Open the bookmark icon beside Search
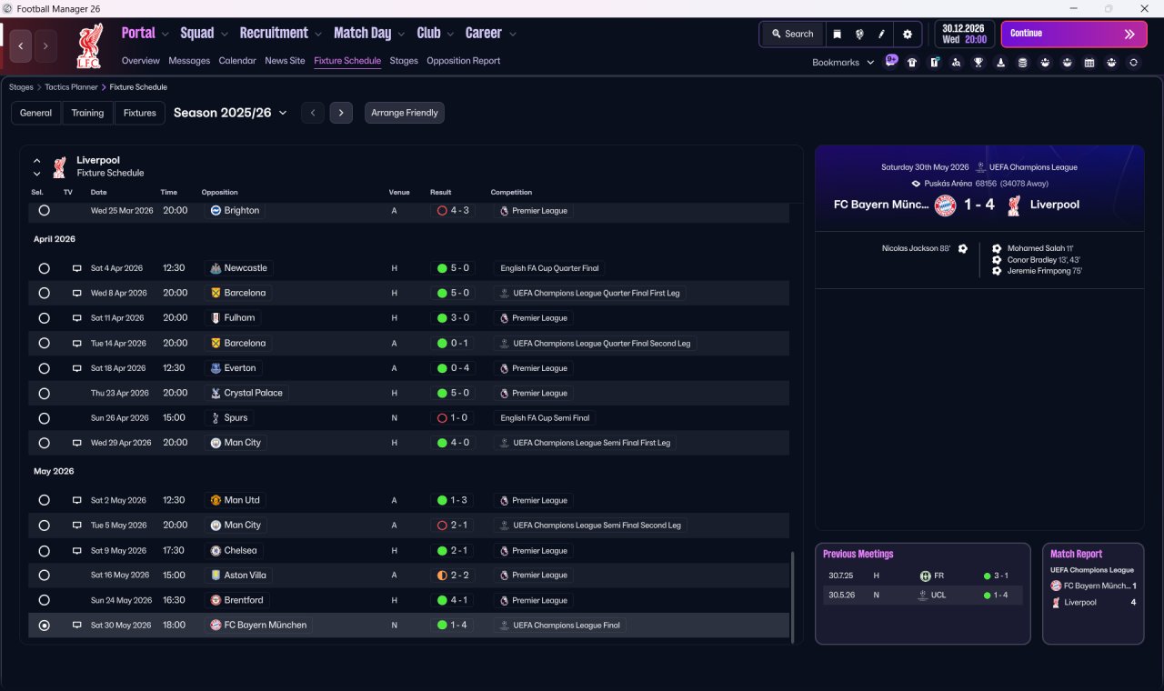 [x=837, y=34]
